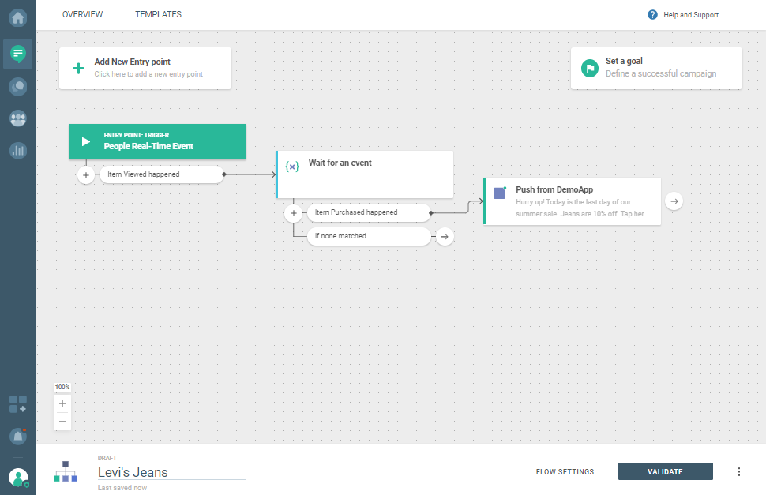
Task: Zoom in the flow canvas
Action: point(62,403)
